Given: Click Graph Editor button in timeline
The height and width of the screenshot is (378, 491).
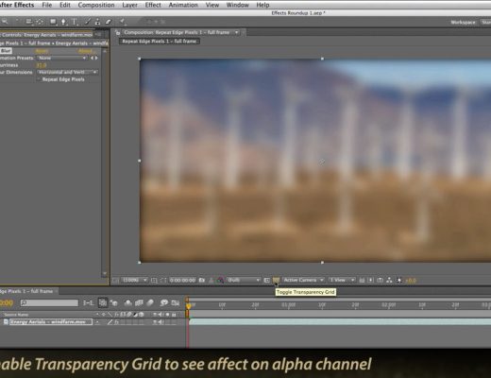Looking at the screenshot, I should click(x=176, y=303).
